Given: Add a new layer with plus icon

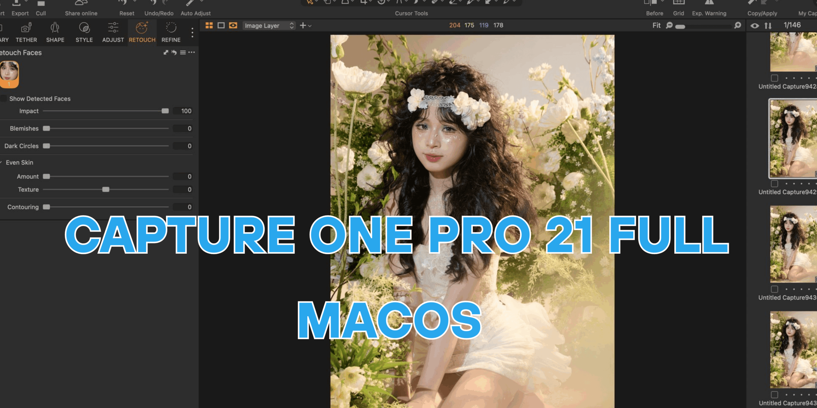Looking at the screenshot, I should [x=303, y=25].
